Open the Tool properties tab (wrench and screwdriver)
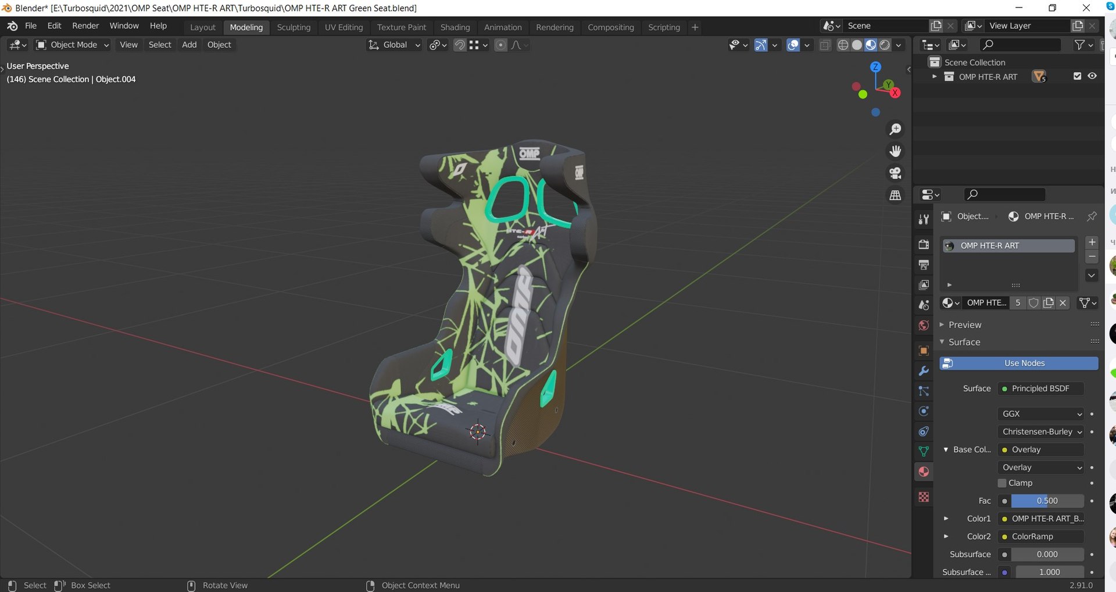This screenshot has height=592, width=1116. coord(924,219)
